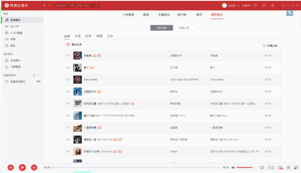Image resolution: width=301 pixels, height=173 pixels.
Task: Expand the user account dropdown arrow
Action: pos(238,5)
